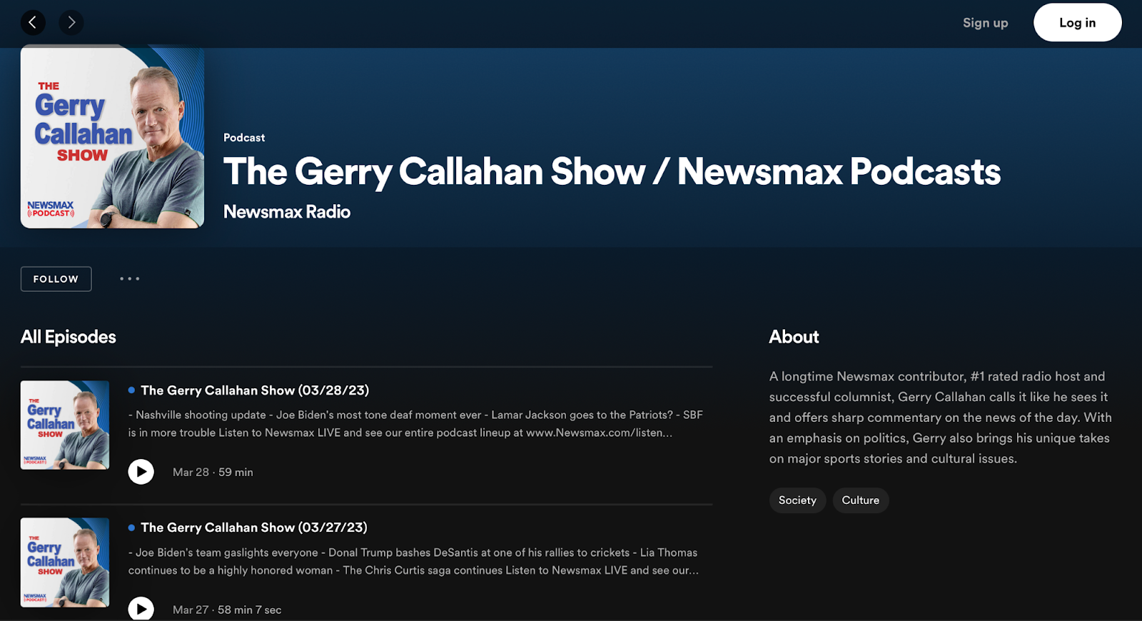The image size is (1142, 621).
Task: Play the 03/27/23 episode
Action: (x=141, y=609)
